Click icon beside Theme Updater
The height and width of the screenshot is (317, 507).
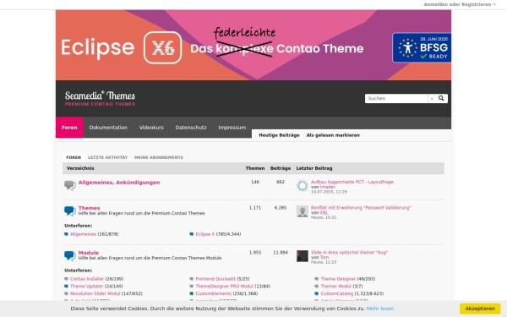[66, 287]
